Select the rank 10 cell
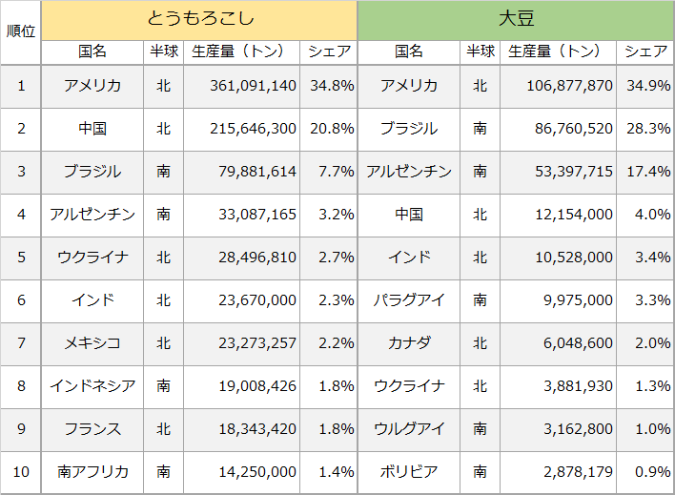This screenshot has width=675, height=495. (21, 472)
